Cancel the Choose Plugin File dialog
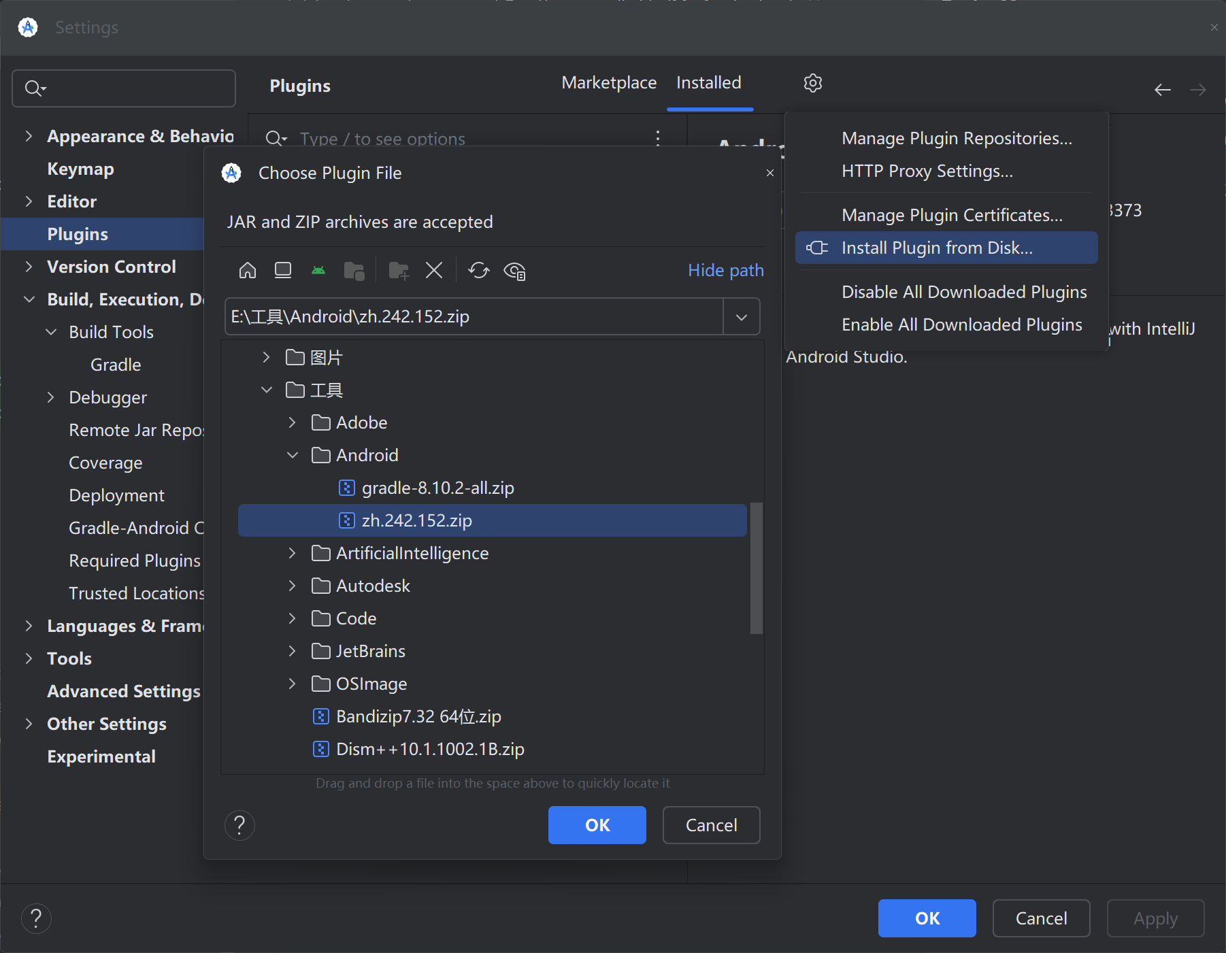Screen dimensions: 1226x953 point(712,825)
